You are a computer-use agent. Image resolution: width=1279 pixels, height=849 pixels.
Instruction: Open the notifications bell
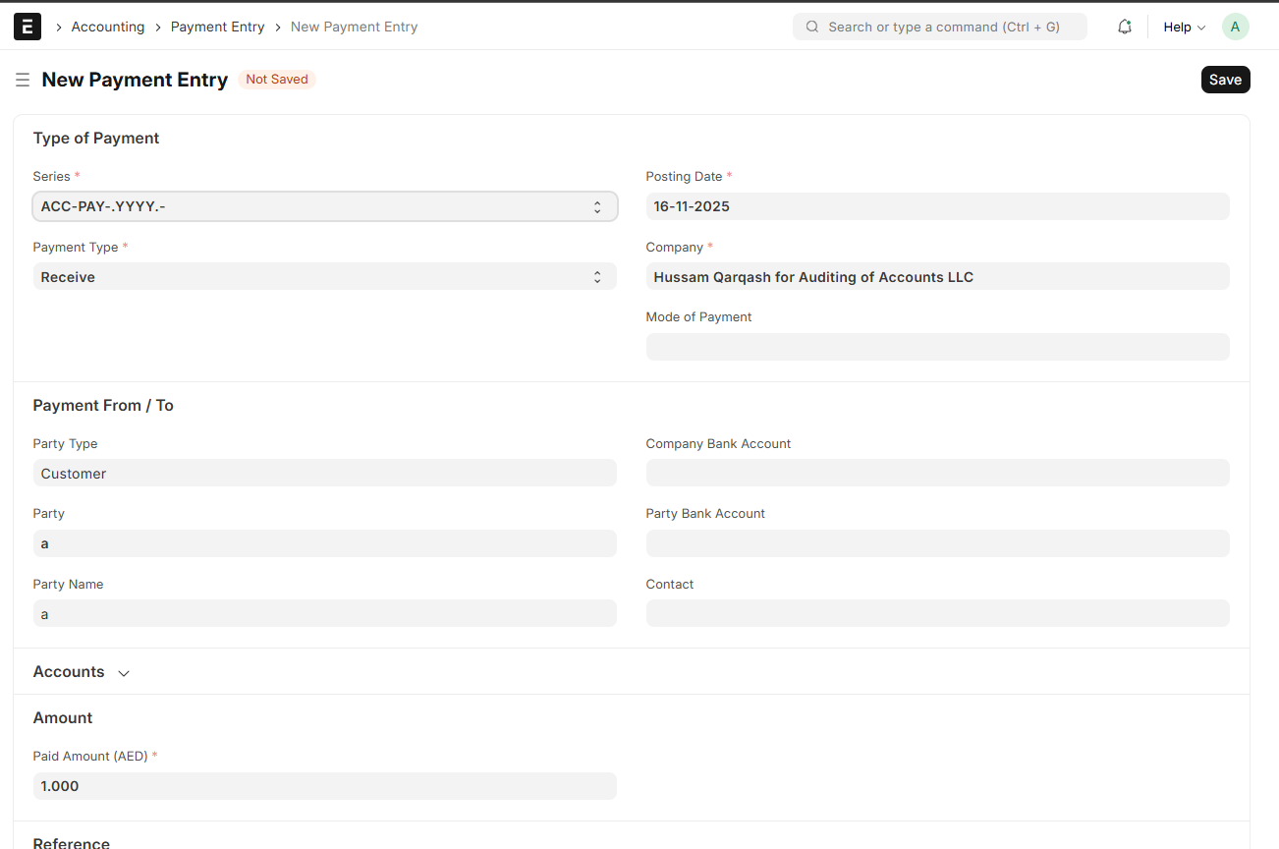coord(1125,27)
